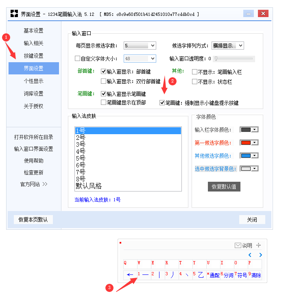Click the 7符号 symbol key
The image size is (286, 296).
pyautogui.click(x=241, y=275)
